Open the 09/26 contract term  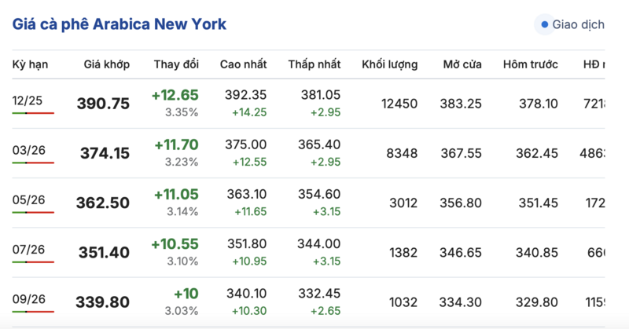point(29,299)
